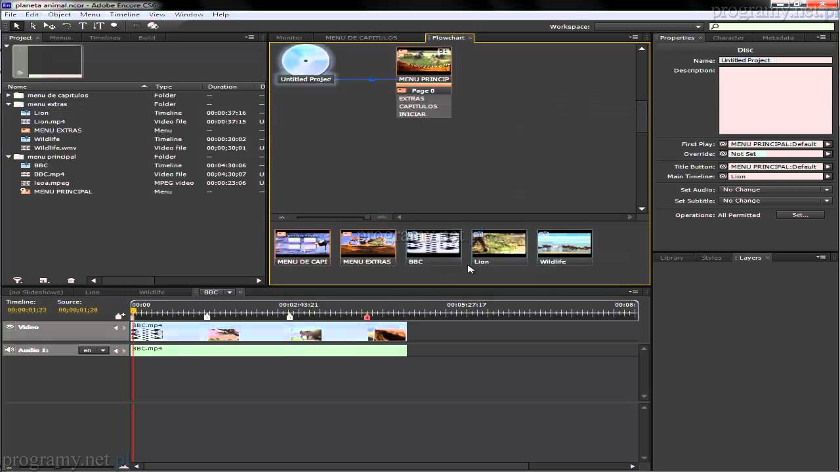Click the add chapter marker icon

click(119, 316)
